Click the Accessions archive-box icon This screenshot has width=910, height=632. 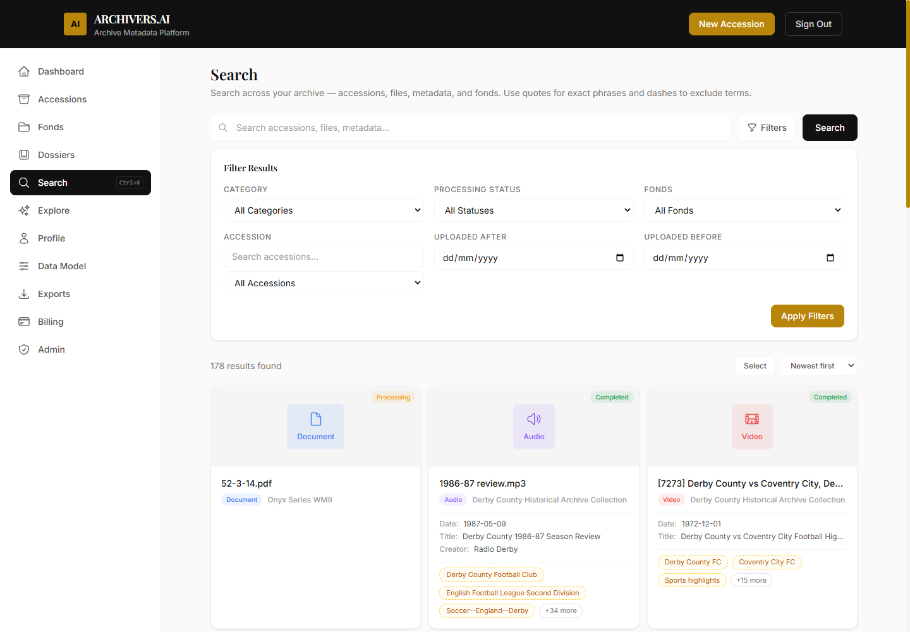24,99
